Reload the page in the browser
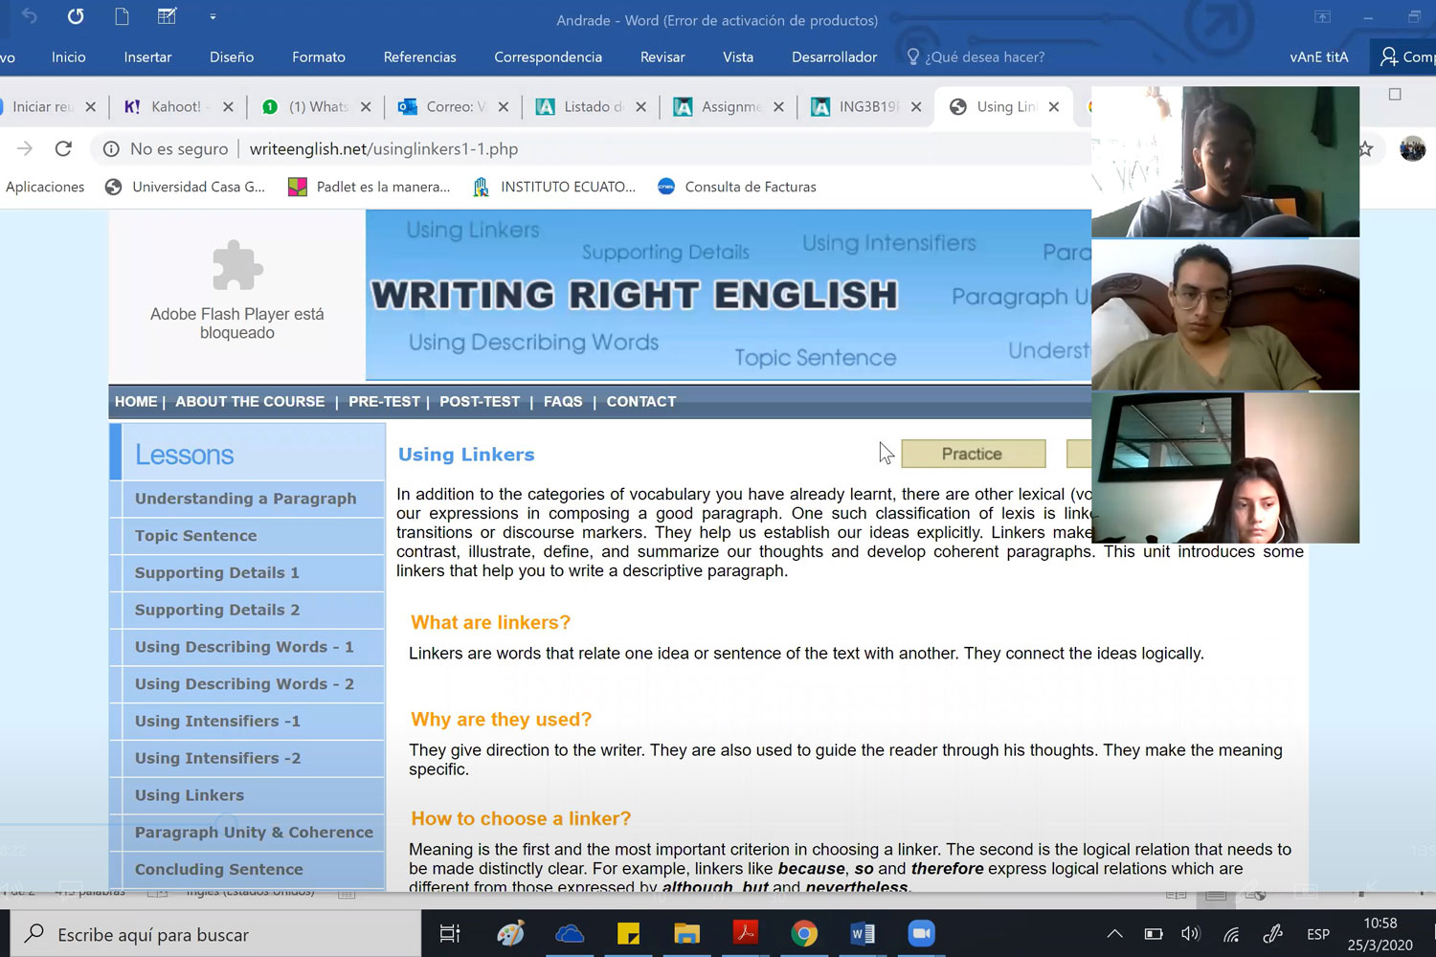 coord(63,148)
